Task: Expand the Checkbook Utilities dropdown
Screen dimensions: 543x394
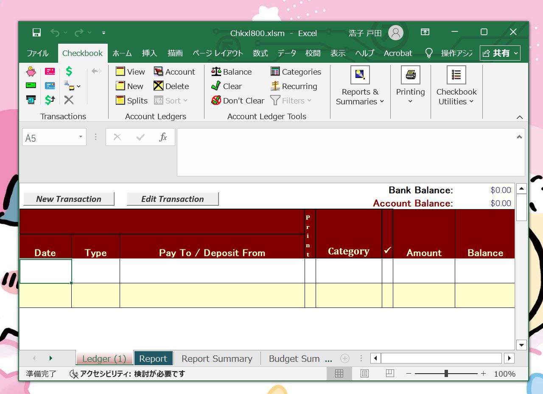Action: [x=456, y=86]
